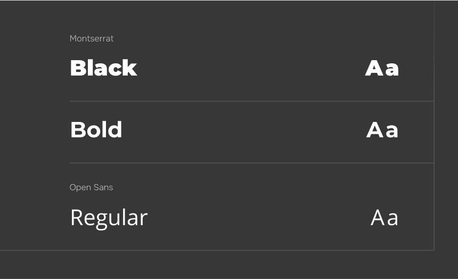Click the capital B in the word Bold

[77, 130]
